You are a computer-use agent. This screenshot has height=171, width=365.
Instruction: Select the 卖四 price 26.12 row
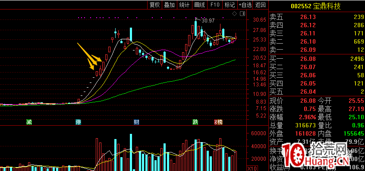(317, 25)
